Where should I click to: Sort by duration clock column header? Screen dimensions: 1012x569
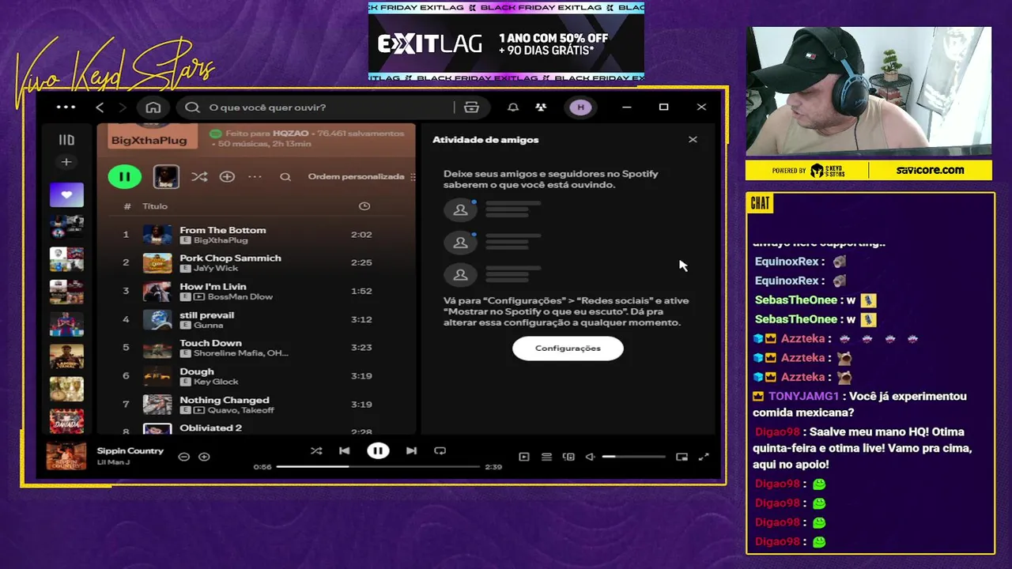click(x=364, y=206)
